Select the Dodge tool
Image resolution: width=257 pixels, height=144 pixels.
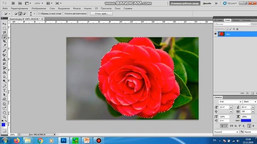4,81
